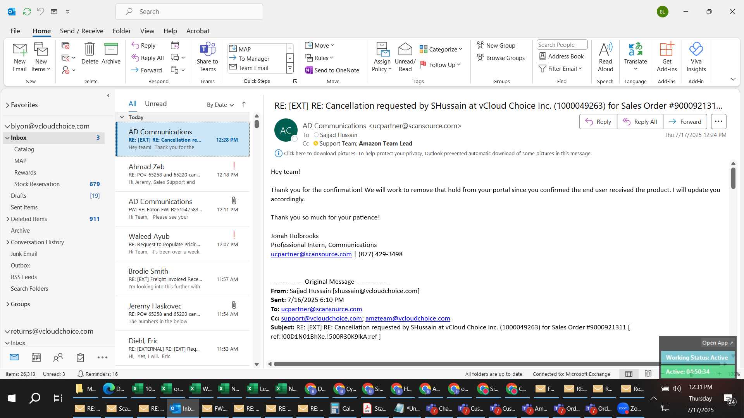
Task: Click the download pictures info icon
Action: (x=278, y=153)
